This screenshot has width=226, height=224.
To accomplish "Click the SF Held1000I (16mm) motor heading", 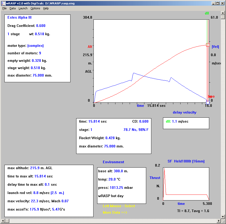I will coord(186,161).
